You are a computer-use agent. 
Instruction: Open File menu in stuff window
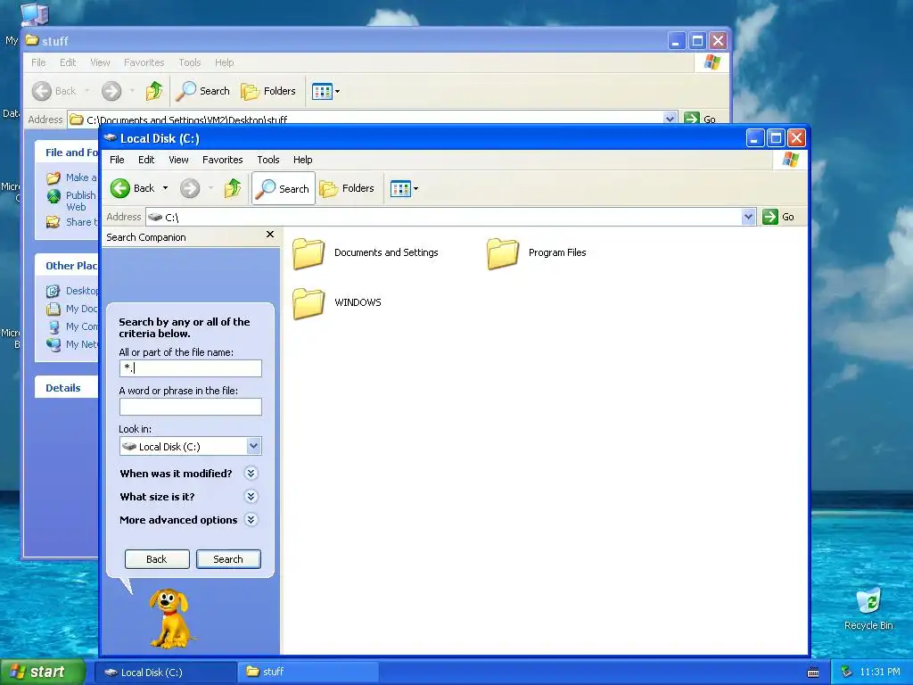tap(38, 62)
